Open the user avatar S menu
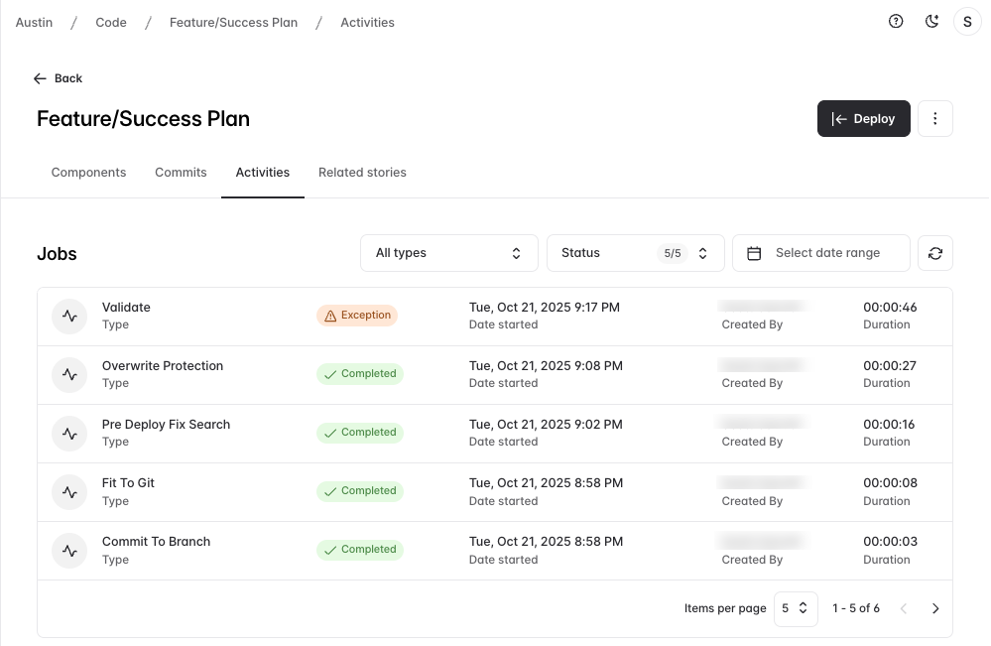The width and height of the screenshot is (991, 646). click(x=967, y=22)
